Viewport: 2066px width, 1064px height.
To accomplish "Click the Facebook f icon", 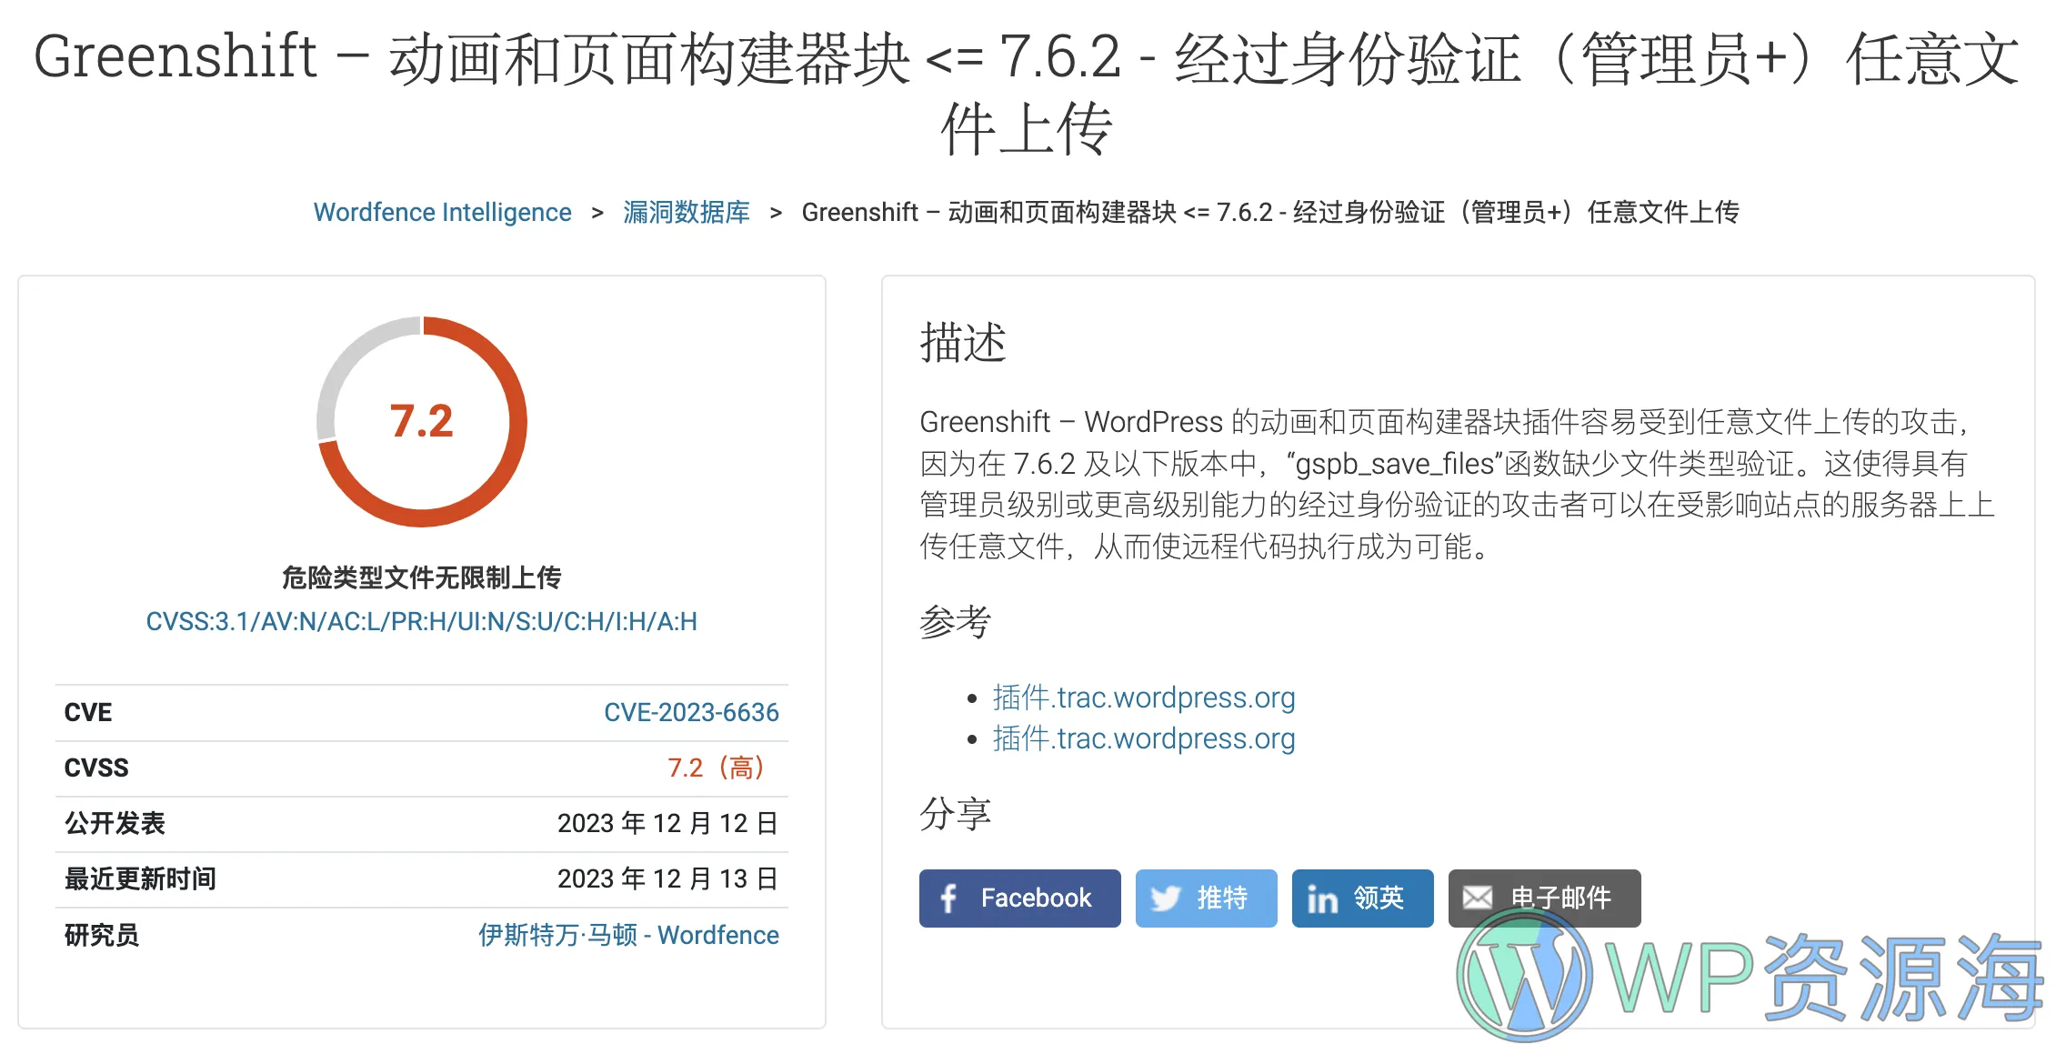I will (x=948, y=898).
